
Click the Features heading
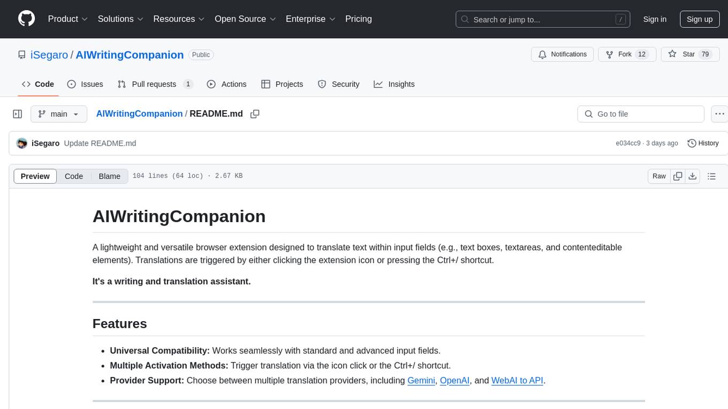pyautogui.click(x=119, y=324)
